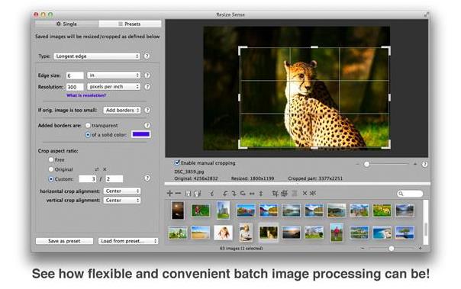
Task: Open help for Custom crop aspect ratio
Action: point(147,178)
